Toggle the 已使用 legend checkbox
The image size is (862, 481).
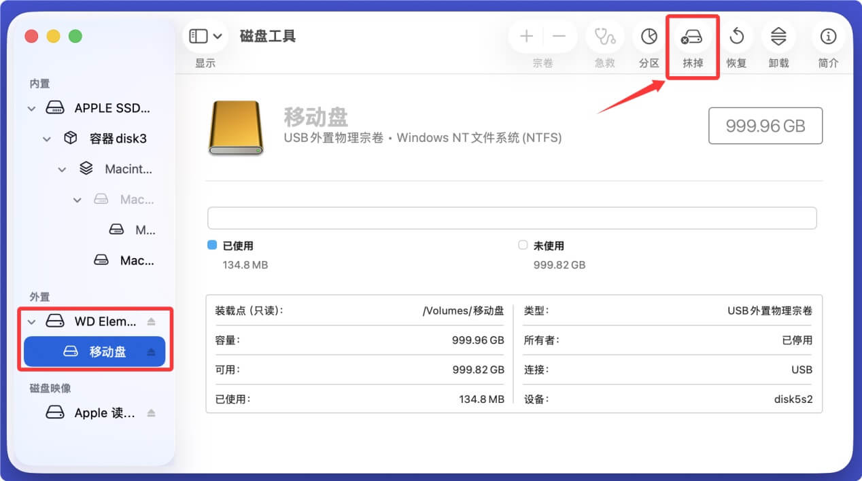pos(211,245)
